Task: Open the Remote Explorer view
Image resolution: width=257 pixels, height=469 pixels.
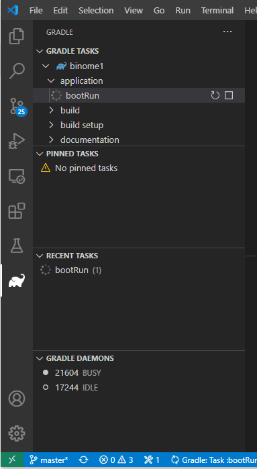Action: [17, 176]
